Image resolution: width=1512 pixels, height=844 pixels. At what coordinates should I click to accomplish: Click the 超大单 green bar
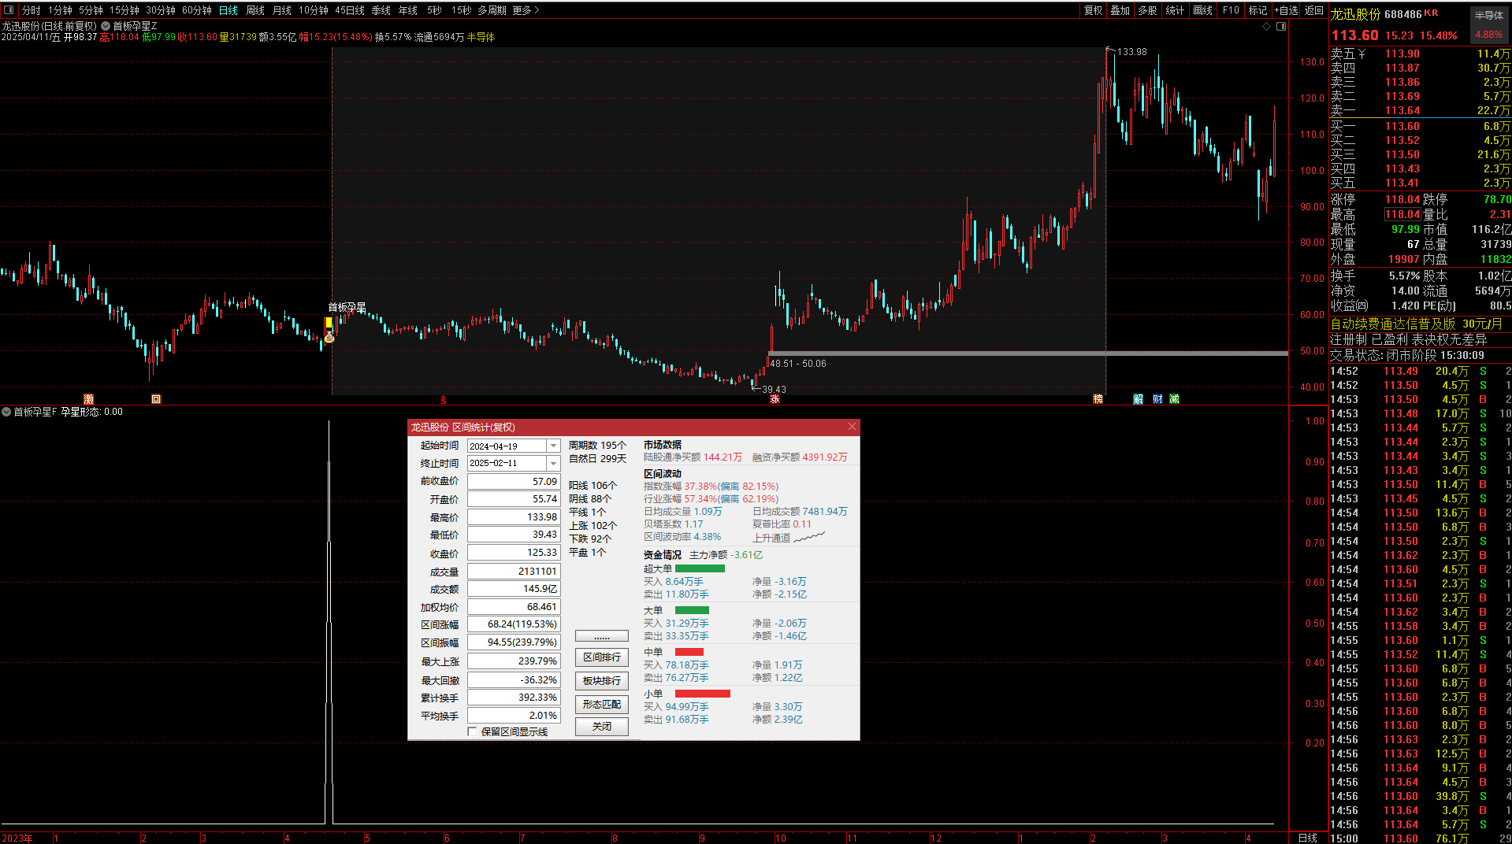(x=700, y=568)
